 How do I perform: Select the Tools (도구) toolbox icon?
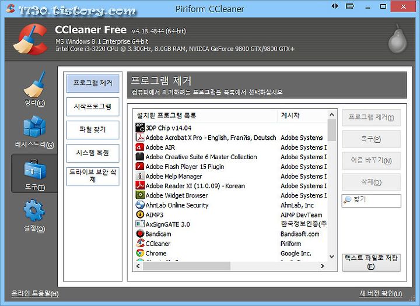tap(35, 170)
